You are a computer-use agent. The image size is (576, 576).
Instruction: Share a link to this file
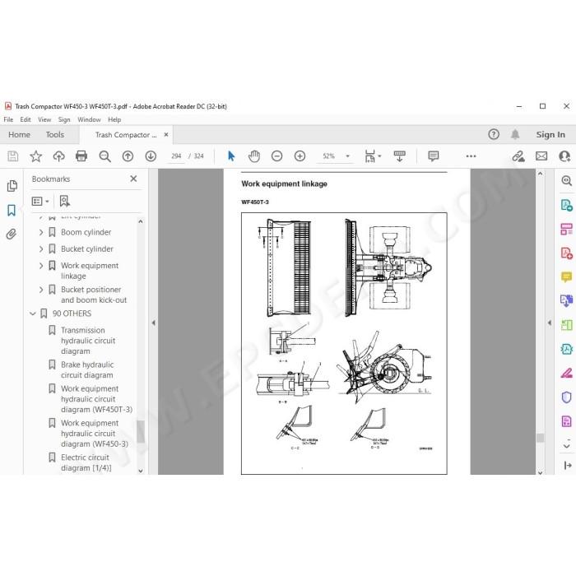[x=518, y=156]
